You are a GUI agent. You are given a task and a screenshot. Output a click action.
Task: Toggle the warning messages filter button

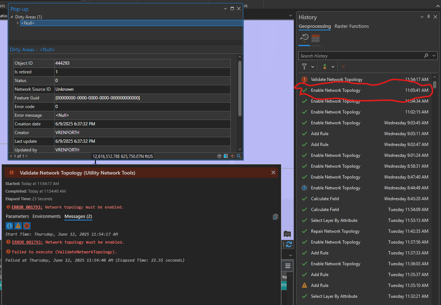pos(18,226)
